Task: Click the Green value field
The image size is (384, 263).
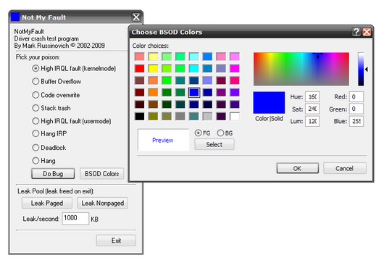Action: click(356, 109)
